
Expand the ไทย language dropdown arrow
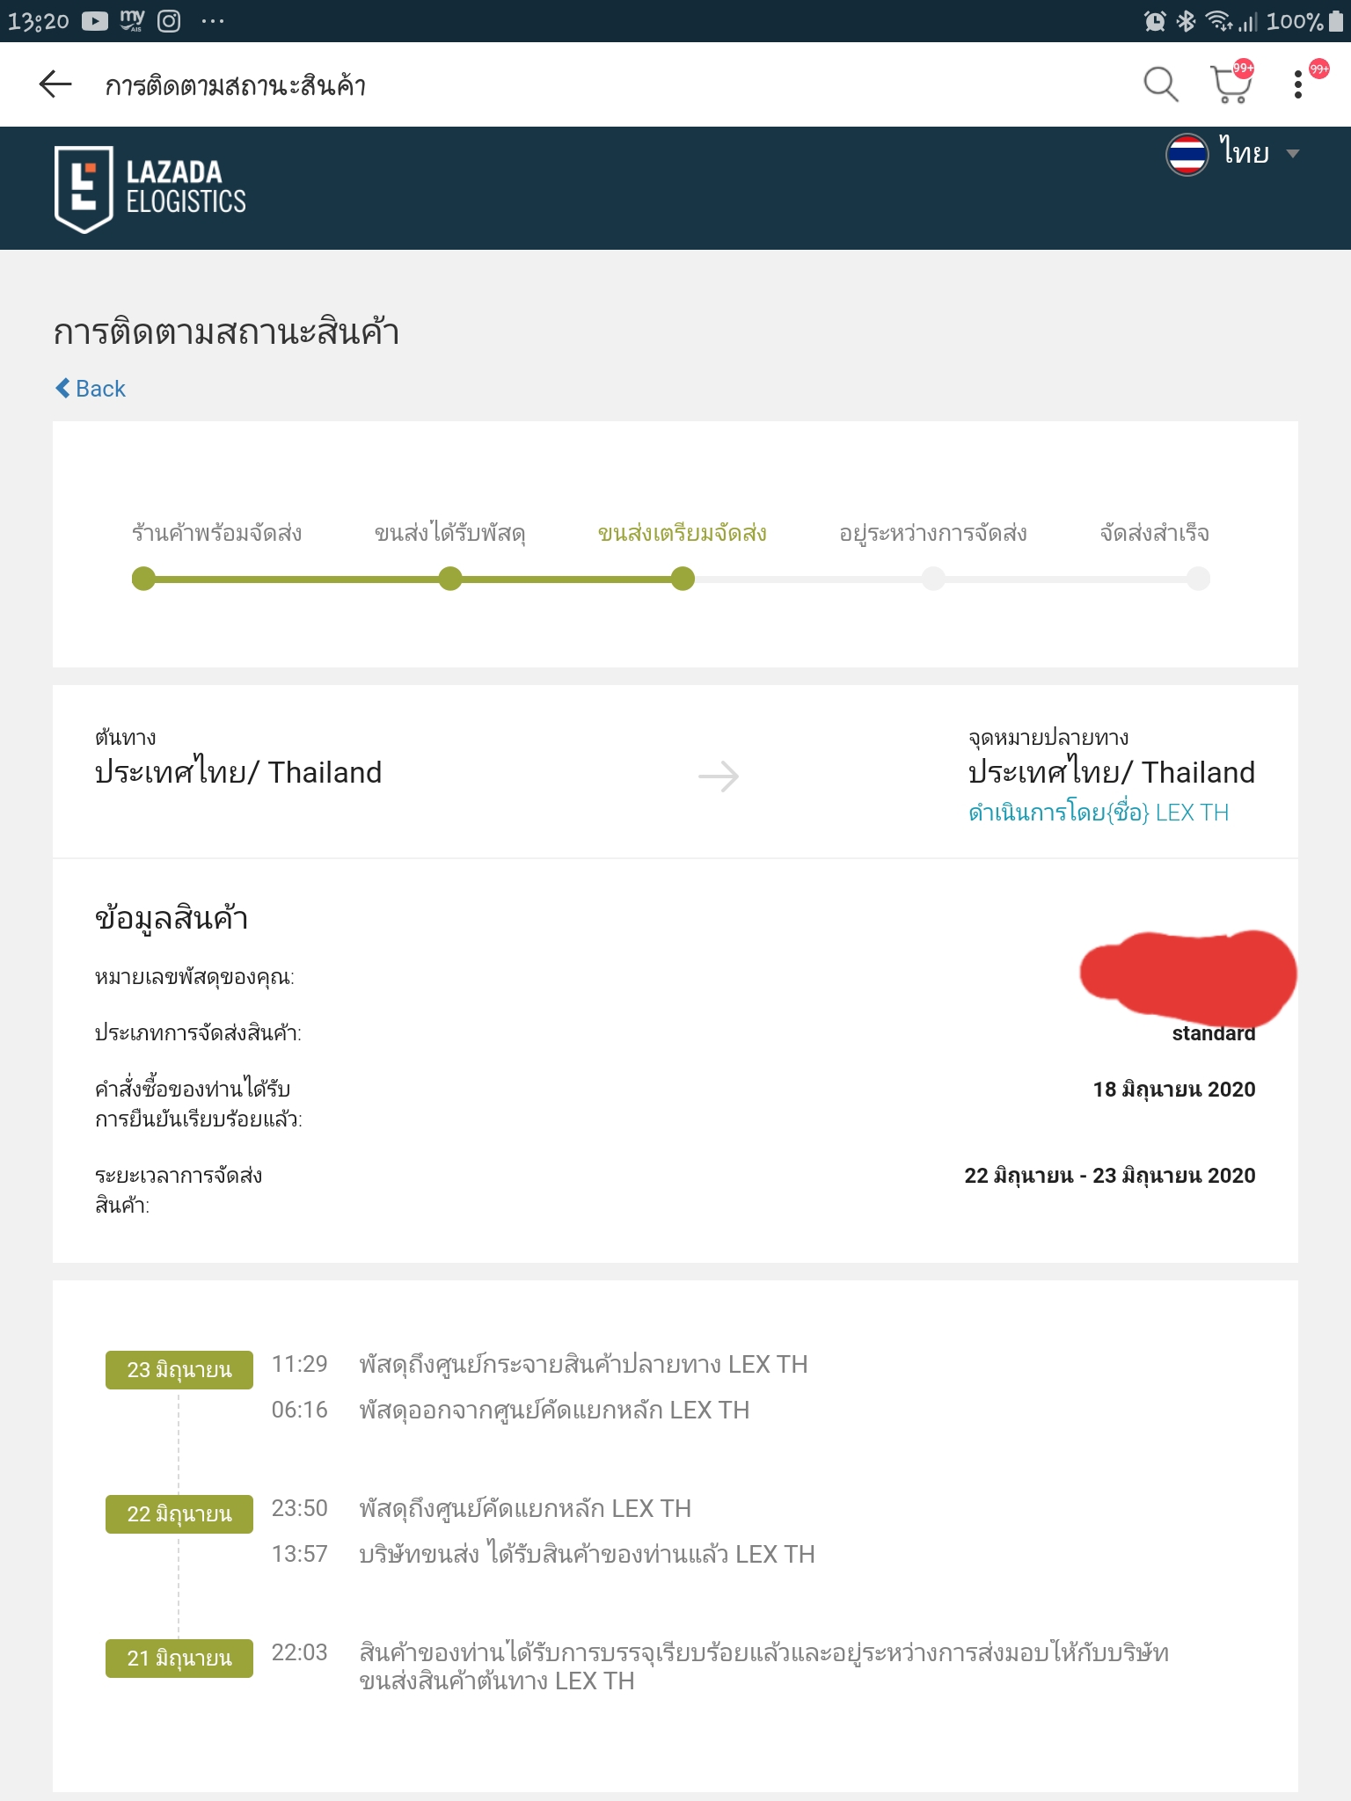coord(1292,154)
